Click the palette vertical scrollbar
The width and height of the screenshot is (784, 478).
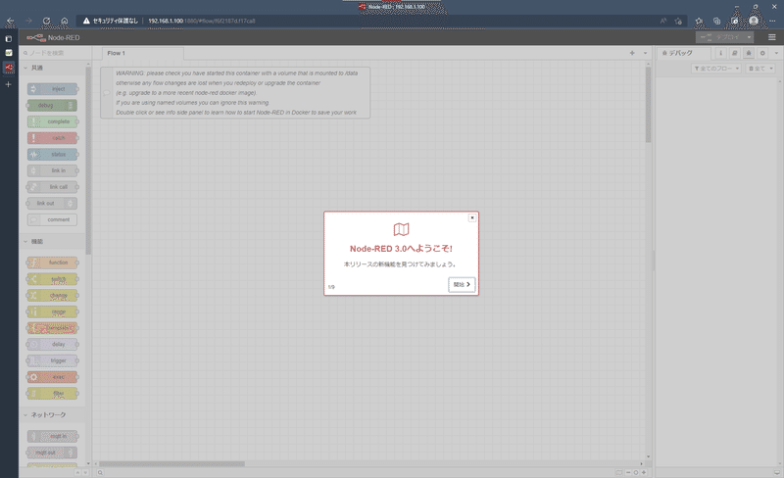tap(88, 160)
